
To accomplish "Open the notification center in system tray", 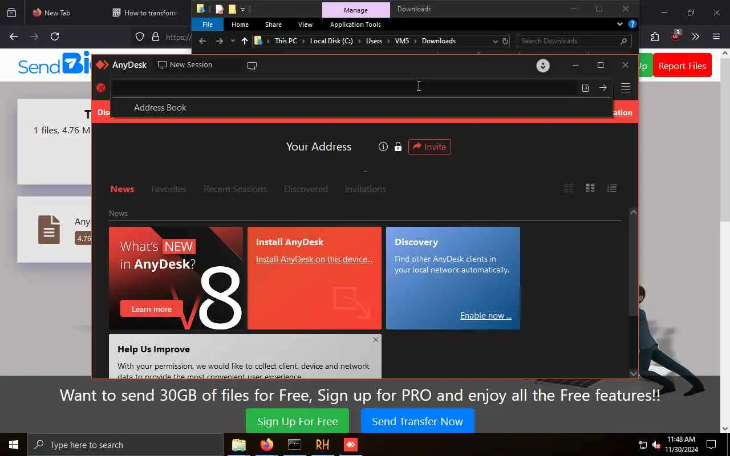I will 711,445.
